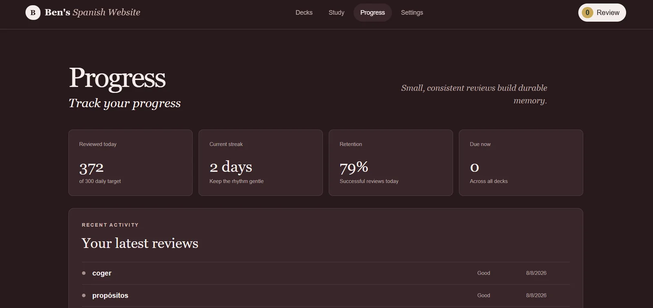The image size is (653, 308).
Task: Start Review with the top-right button
Action: pos(602,13)
